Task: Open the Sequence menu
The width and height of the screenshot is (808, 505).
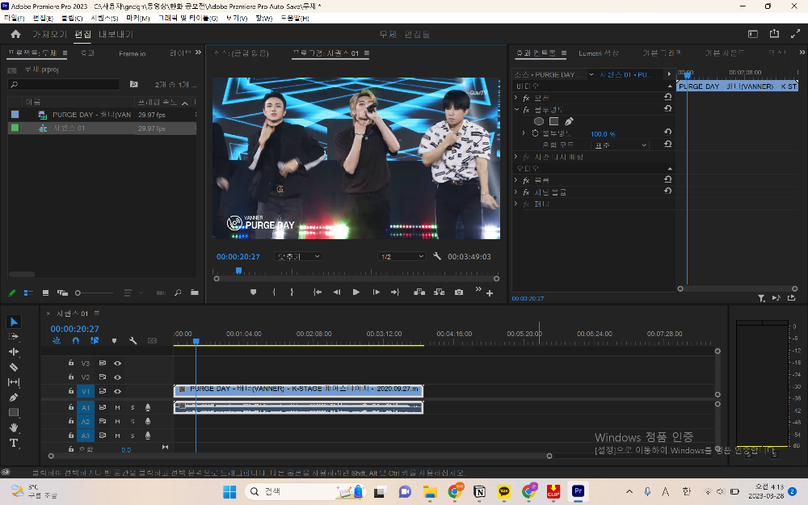Action: [x=104, y=18]
